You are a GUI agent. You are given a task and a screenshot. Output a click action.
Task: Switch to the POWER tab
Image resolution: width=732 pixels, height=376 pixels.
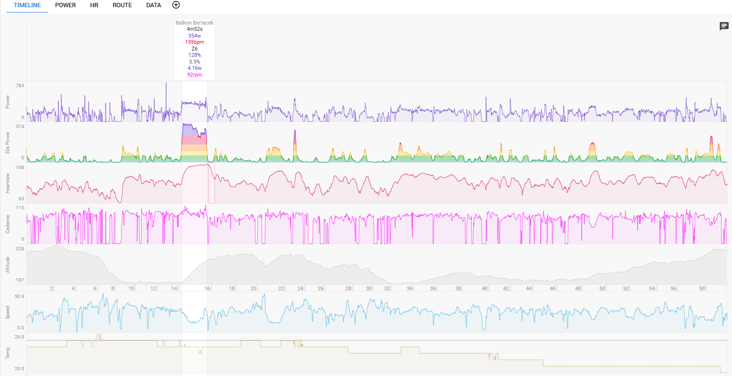coord(66,5)
